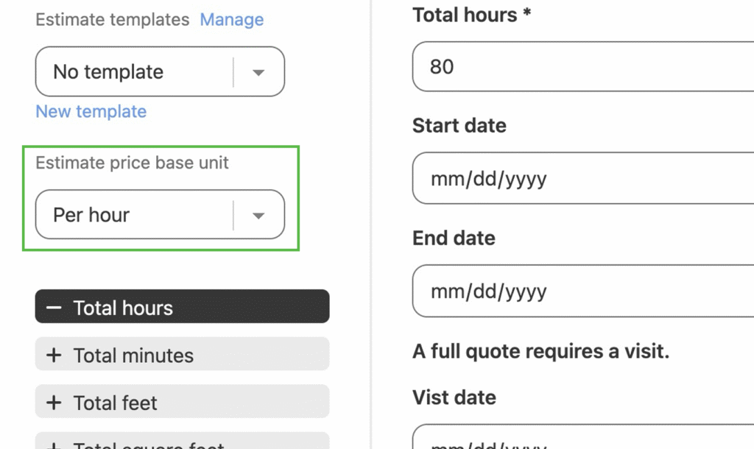Click the plus icon beside Total minutes
754x449 pixels.
[54, 356]
